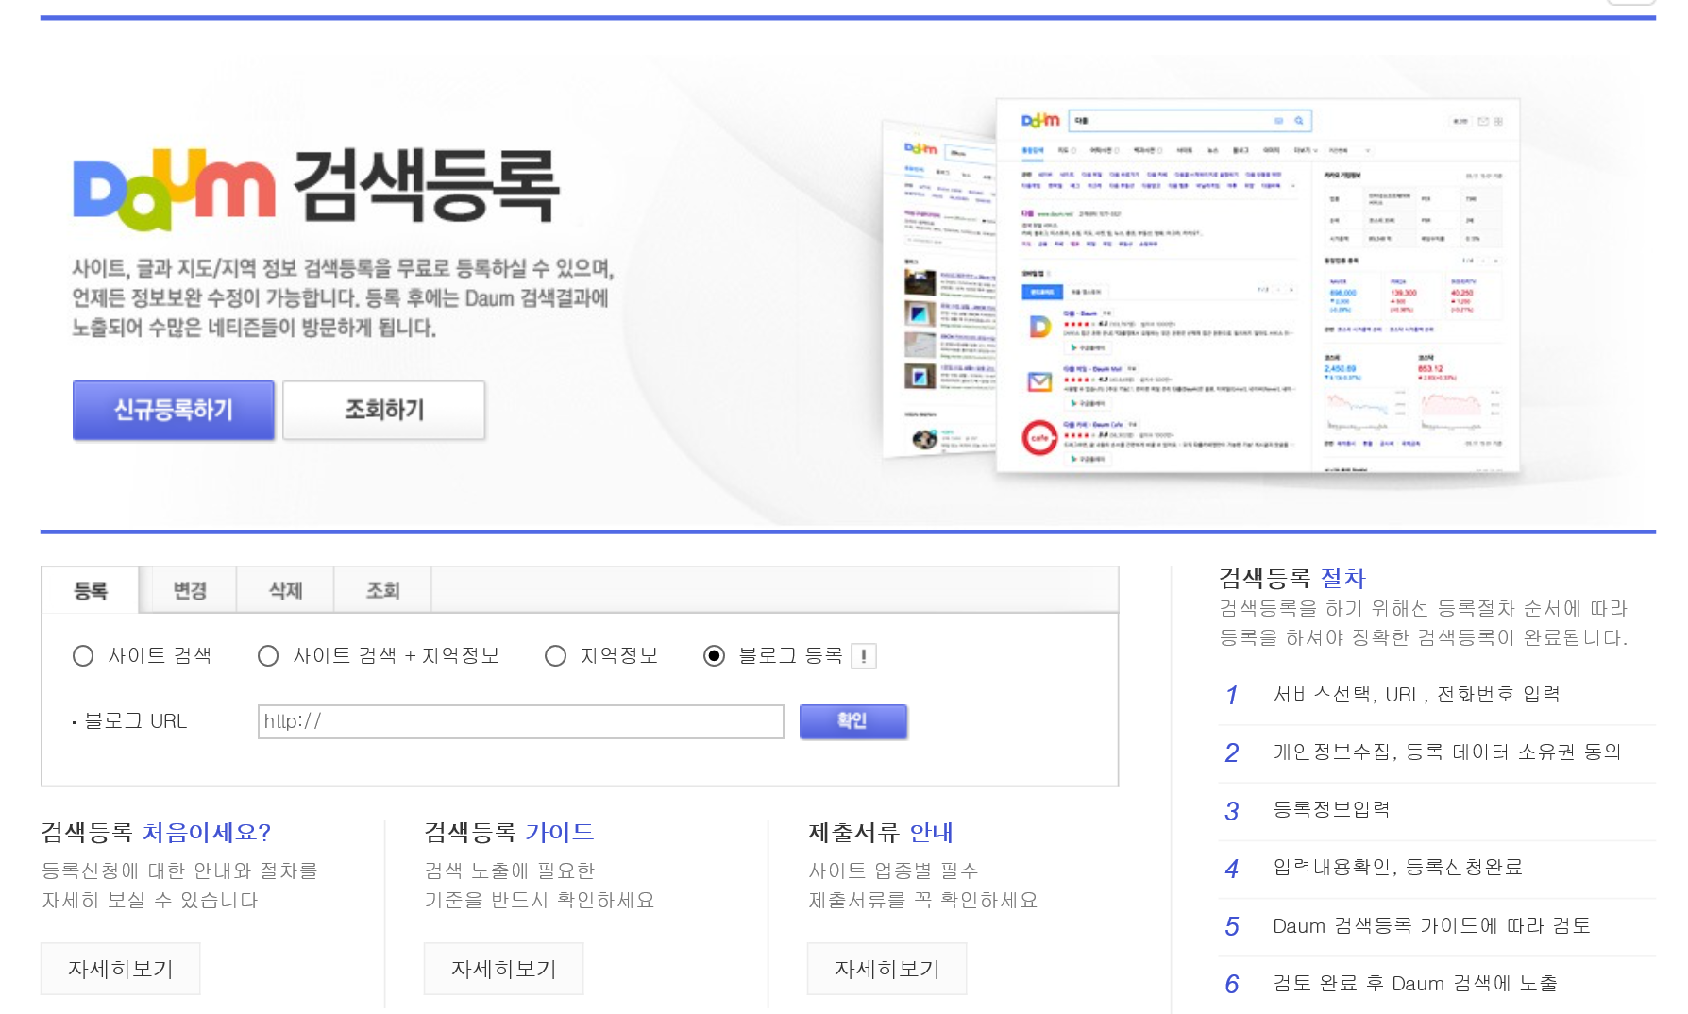
Task: Click the 검색등록 절차 heading
Action: (x=1292, y=578)
